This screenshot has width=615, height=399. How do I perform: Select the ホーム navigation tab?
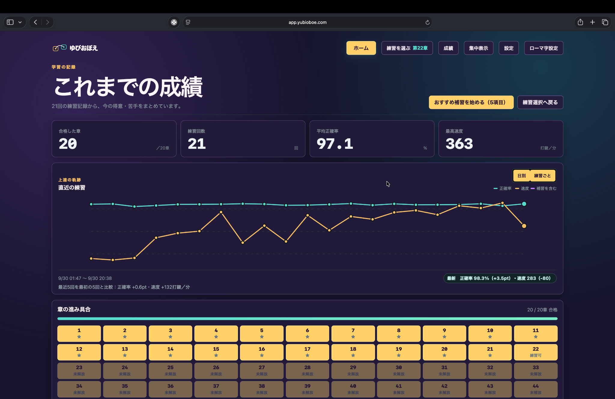pos(361,48)
